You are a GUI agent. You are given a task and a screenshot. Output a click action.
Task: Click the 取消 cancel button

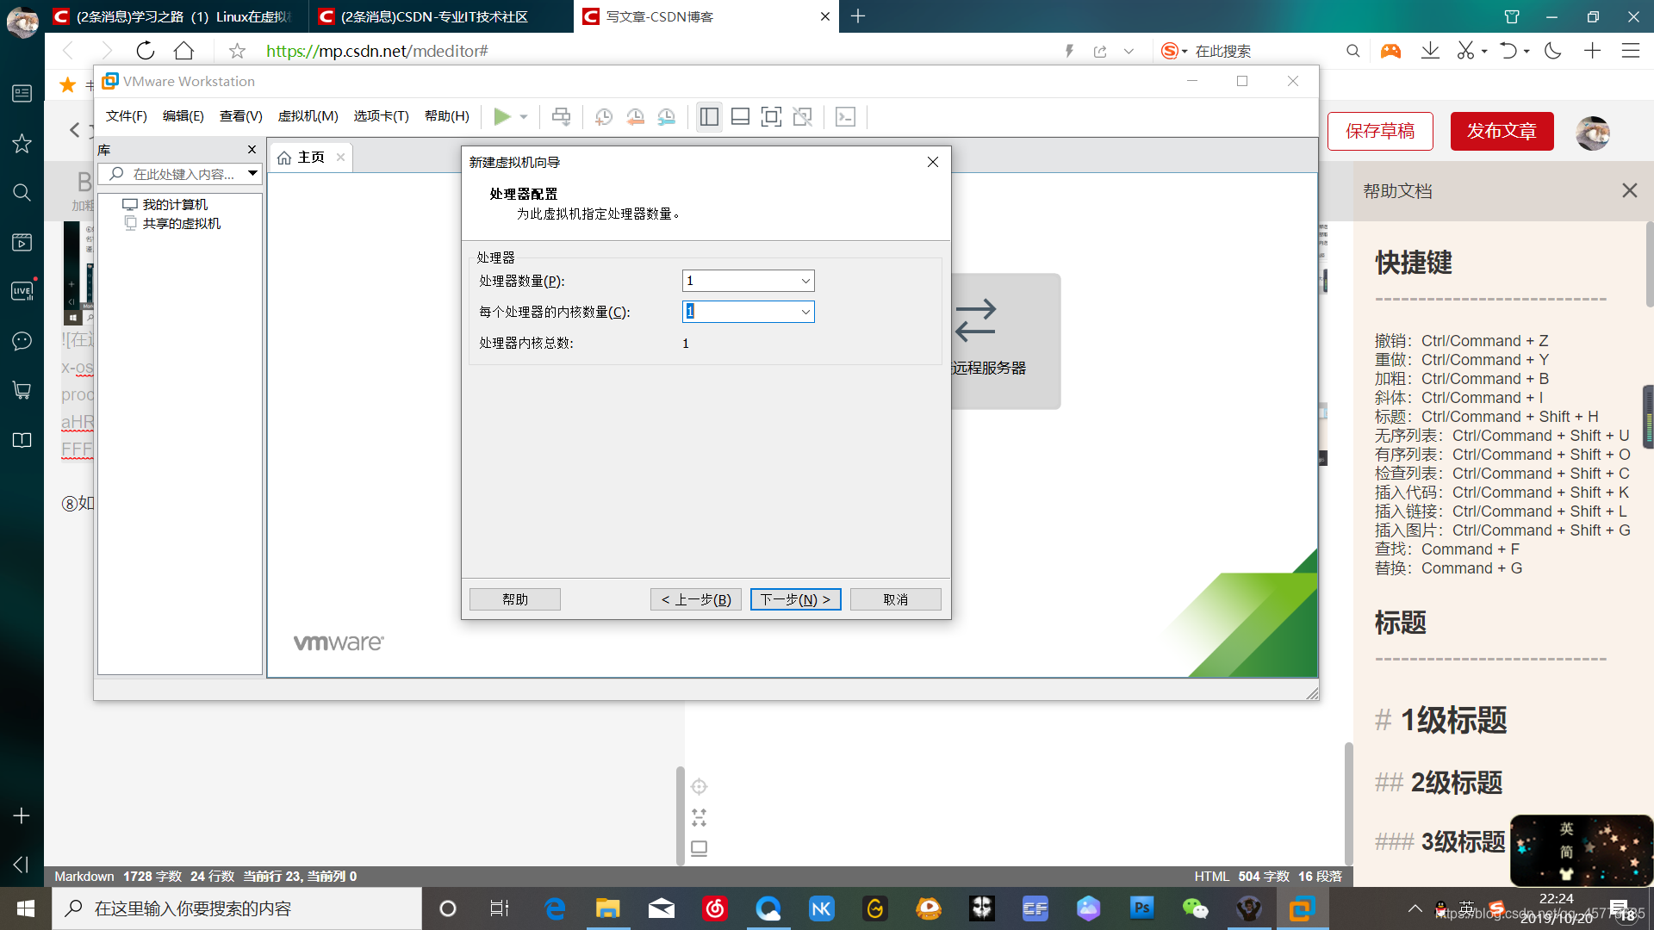895,598
